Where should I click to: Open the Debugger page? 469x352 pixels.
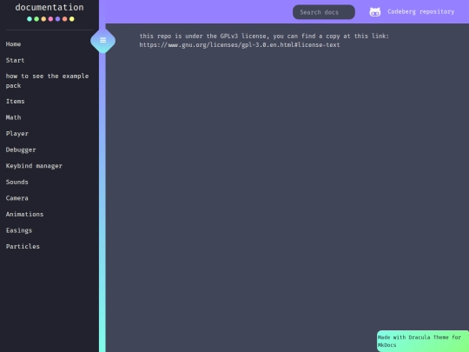[x=21, y=149]
